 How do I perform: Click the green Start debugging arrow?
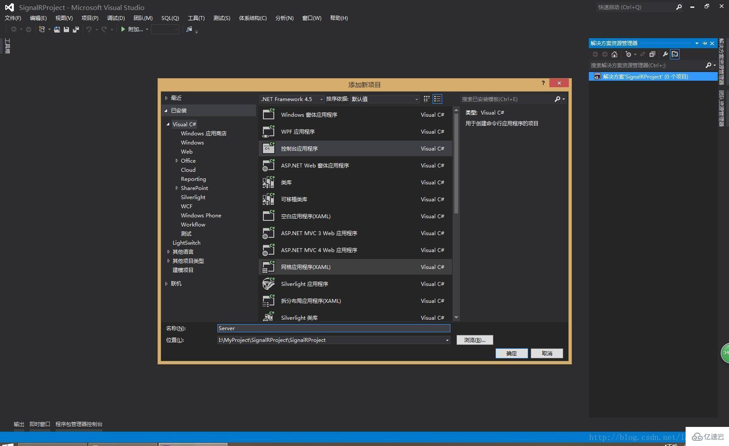click(x=123, y=29)
